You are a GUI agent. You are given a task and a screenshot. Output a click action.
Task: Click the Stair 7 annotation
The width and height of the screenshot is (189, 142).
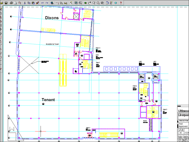[98, 63]
